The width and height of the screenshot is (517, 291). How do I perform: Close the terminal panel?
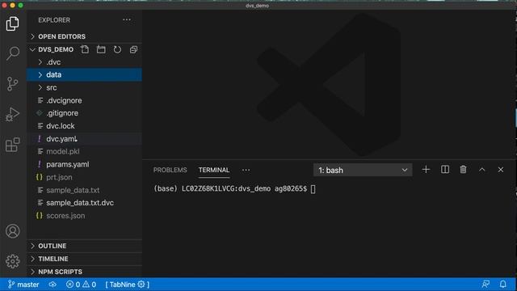501,170
